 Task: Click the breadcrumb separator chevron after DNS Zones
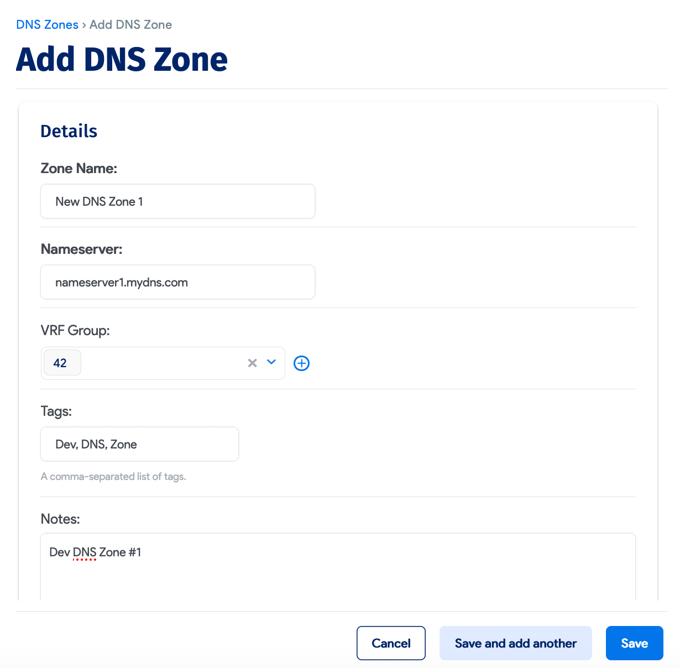(x=83, y=24)
